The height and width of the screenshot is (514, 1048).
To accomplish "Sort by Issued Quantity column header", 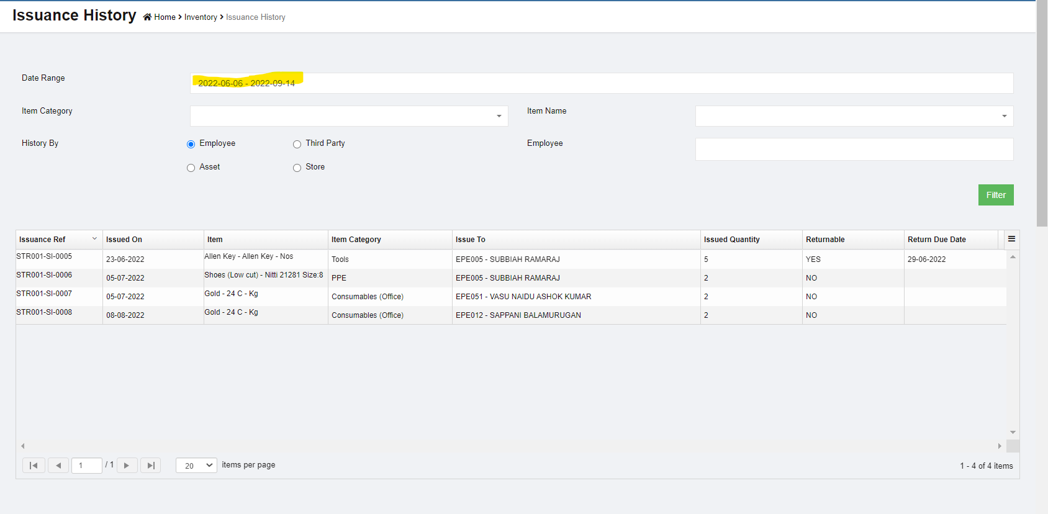I will [x=731, y=240].
